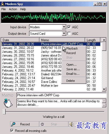
Task: Click the memo notes text area
Action: click(59, 103)
